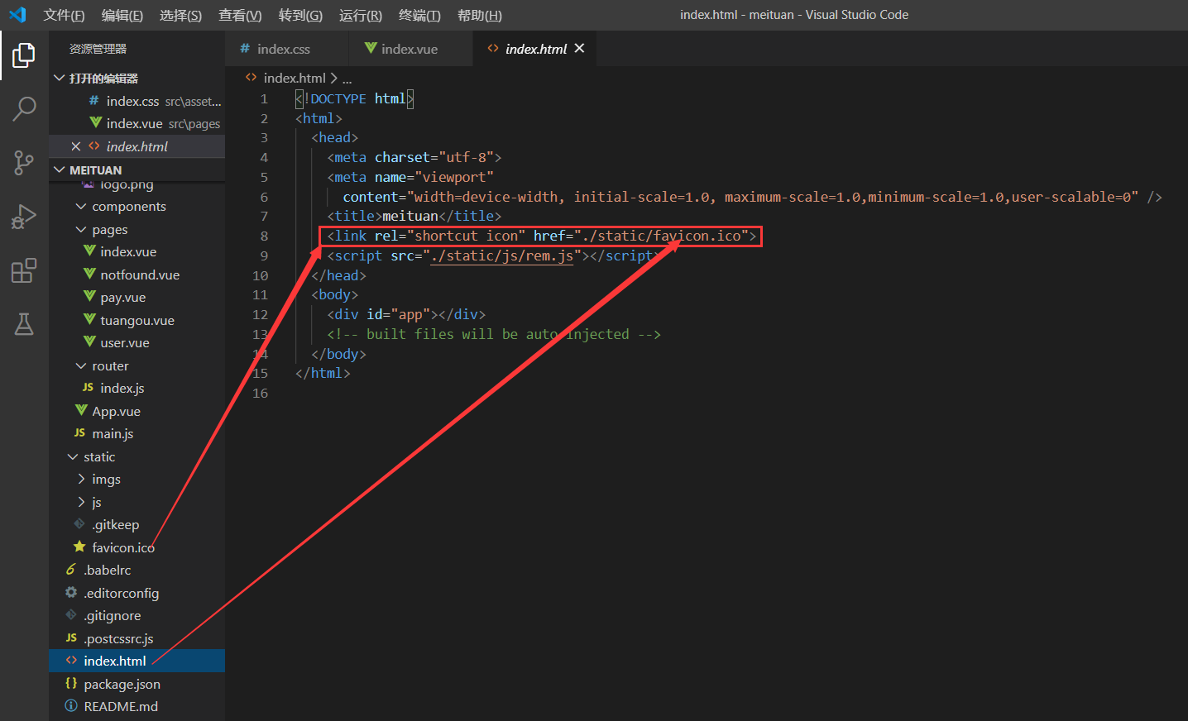1188x721 pixels.
Task: Click line number 8 in gutter
Action: click(264, 236)
